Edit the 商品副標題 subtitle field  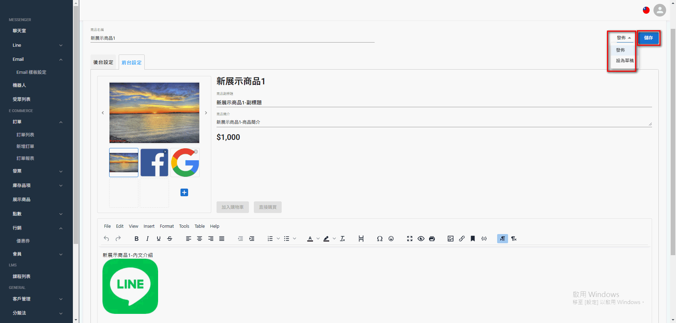tap(434, 103)
